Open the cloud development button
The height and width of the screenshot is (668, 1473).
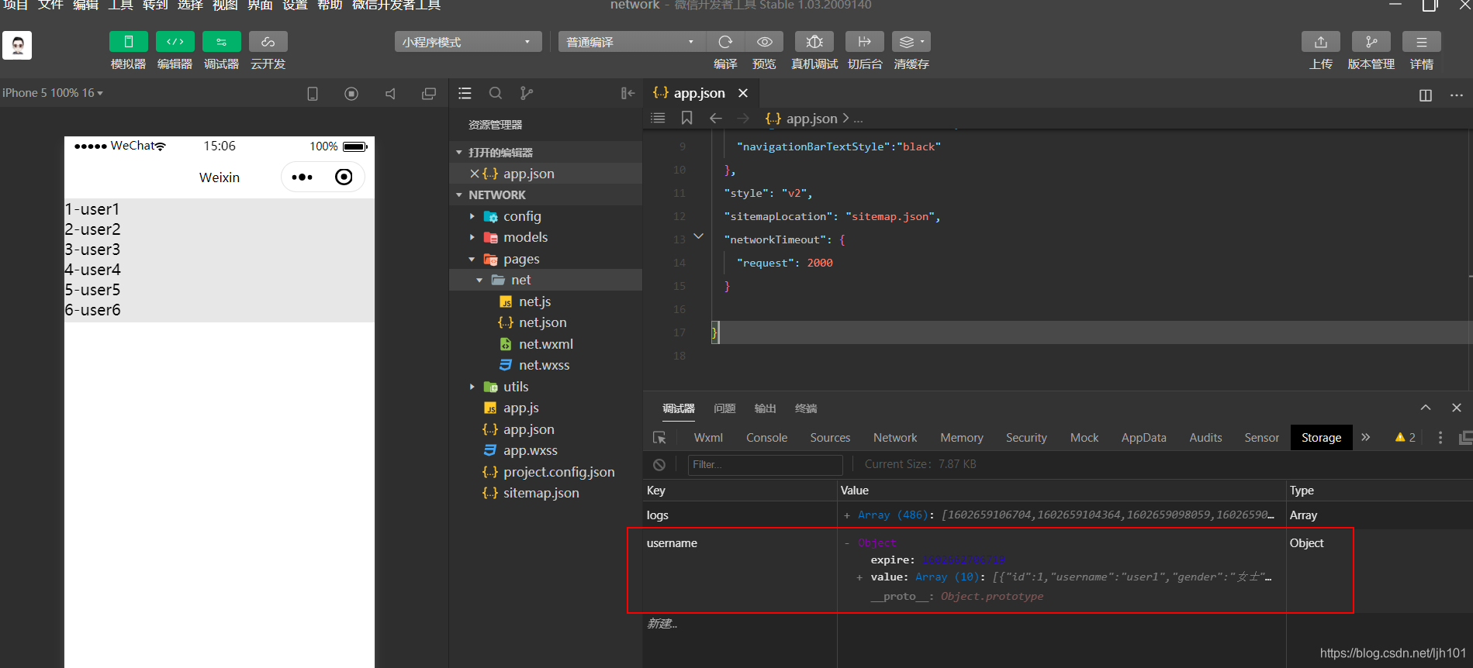pyautogui.click(x=268, y=41)
